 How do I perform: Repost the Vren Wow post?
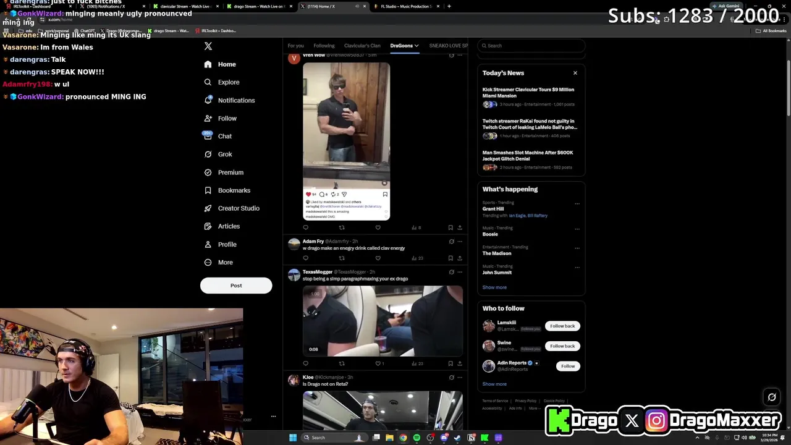coord(342,227)
